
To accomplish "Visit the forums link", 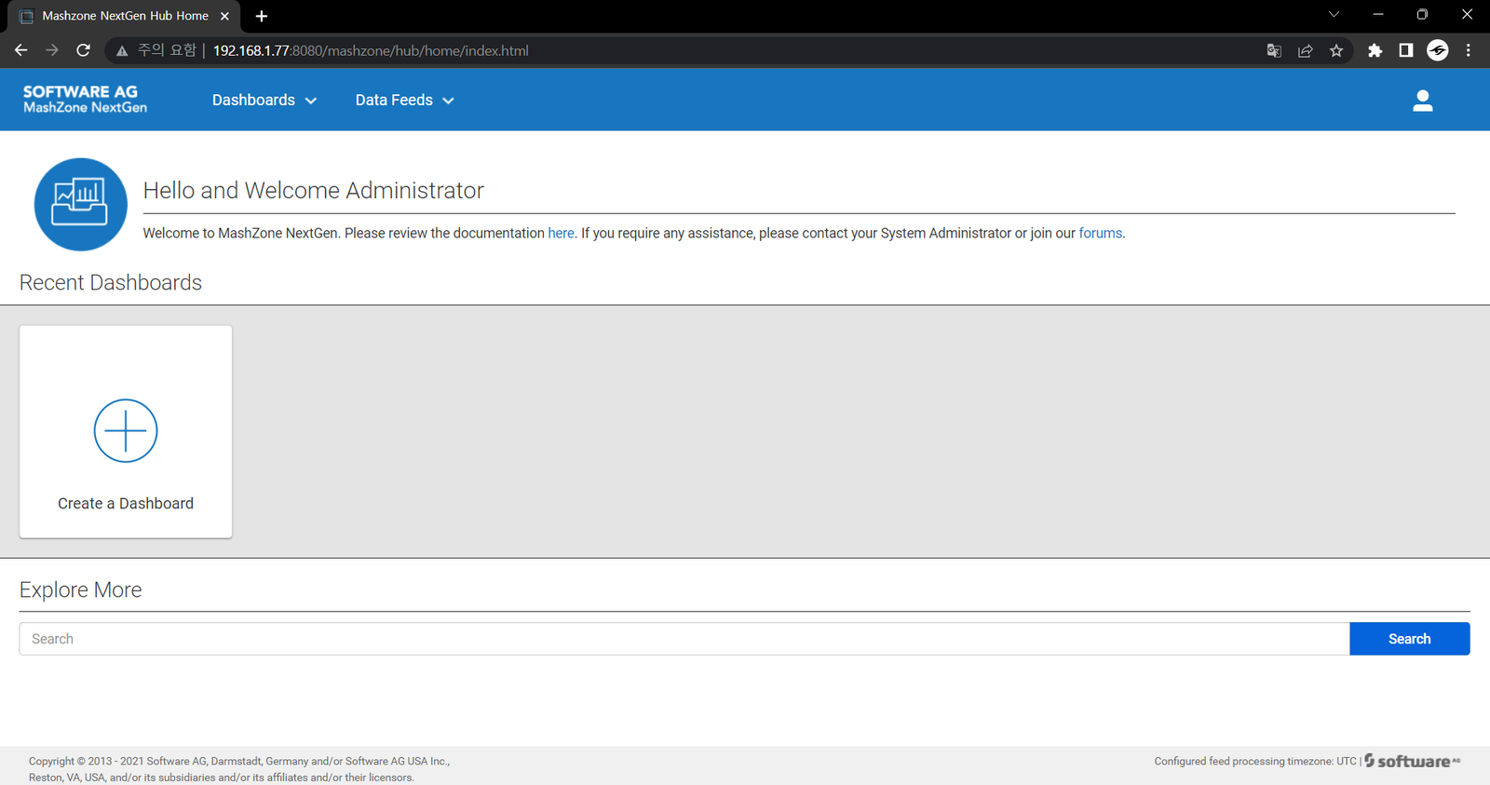I will tap(1100, 234).
